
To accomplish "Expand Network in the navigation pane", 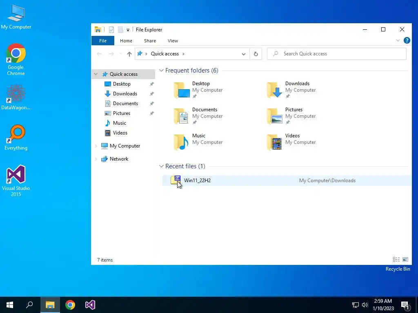I will 96,159.
